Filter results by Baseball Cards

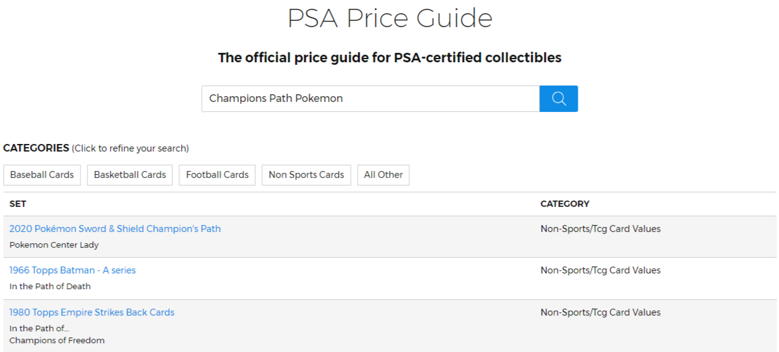tap(42, 175)
